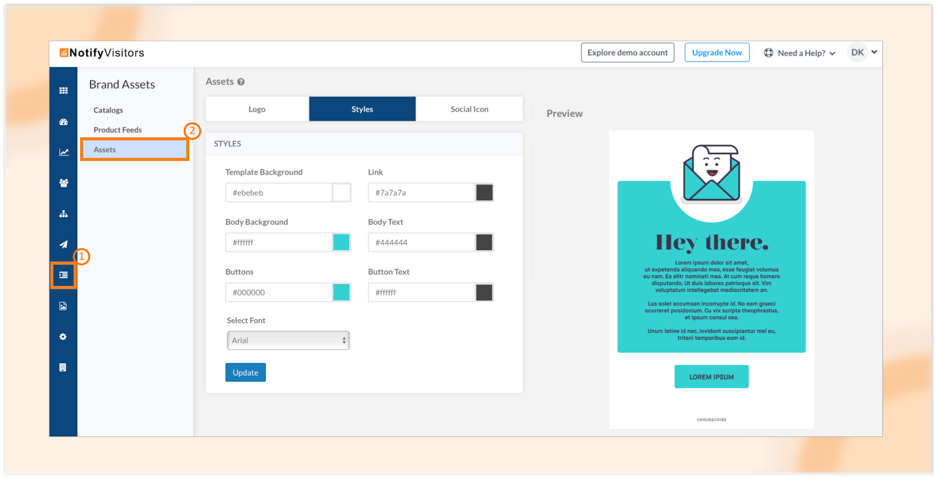937x478 pixels.
Task: Open the Link color swatch
Action: point(484,193)
